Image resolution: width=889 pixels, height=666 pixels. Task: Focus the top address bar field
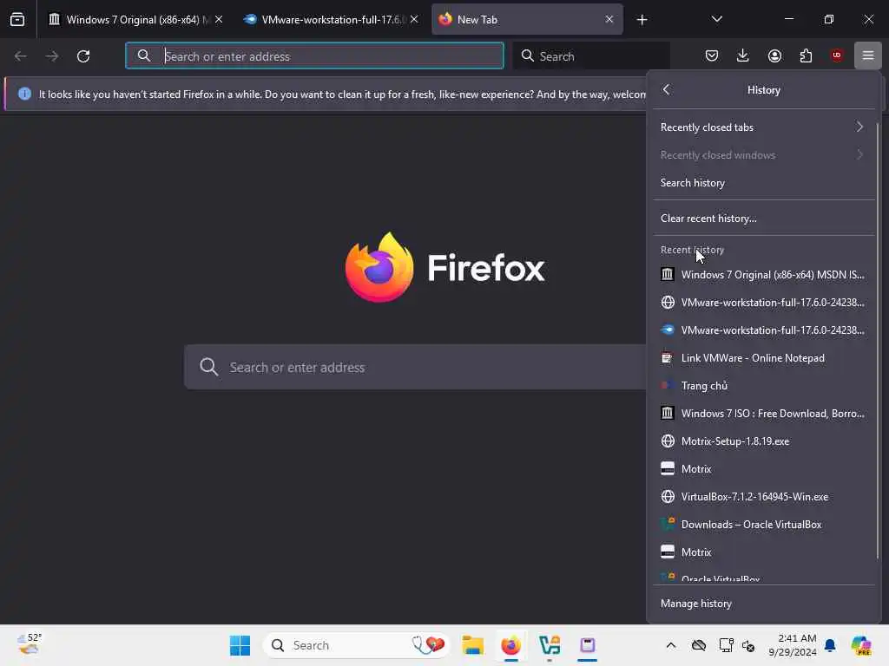click(314, 56)
